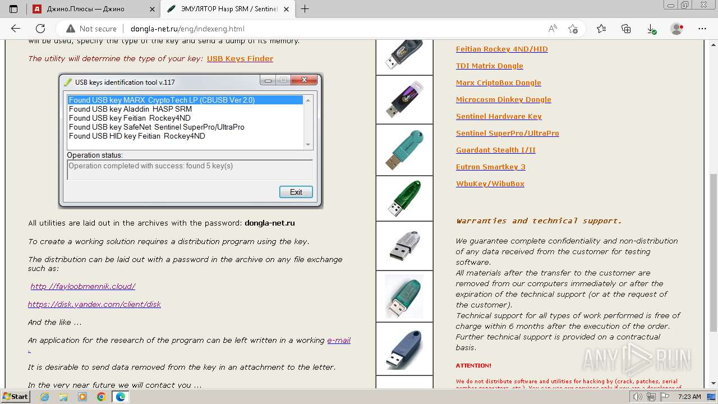The height and width of the screenshot is (404, 718).
Task: Open the Collections panel
Action: click(x=626, y=29)
